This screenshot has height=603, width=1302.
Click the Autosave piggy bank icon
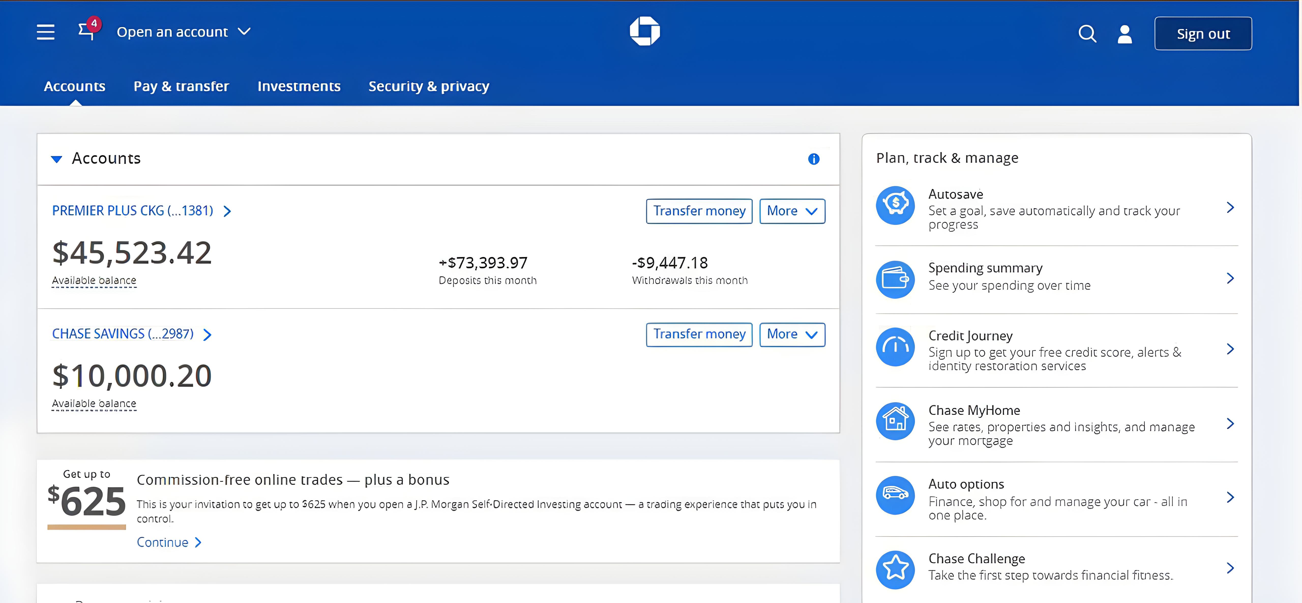pyautogui.click(x=895, y=205)
